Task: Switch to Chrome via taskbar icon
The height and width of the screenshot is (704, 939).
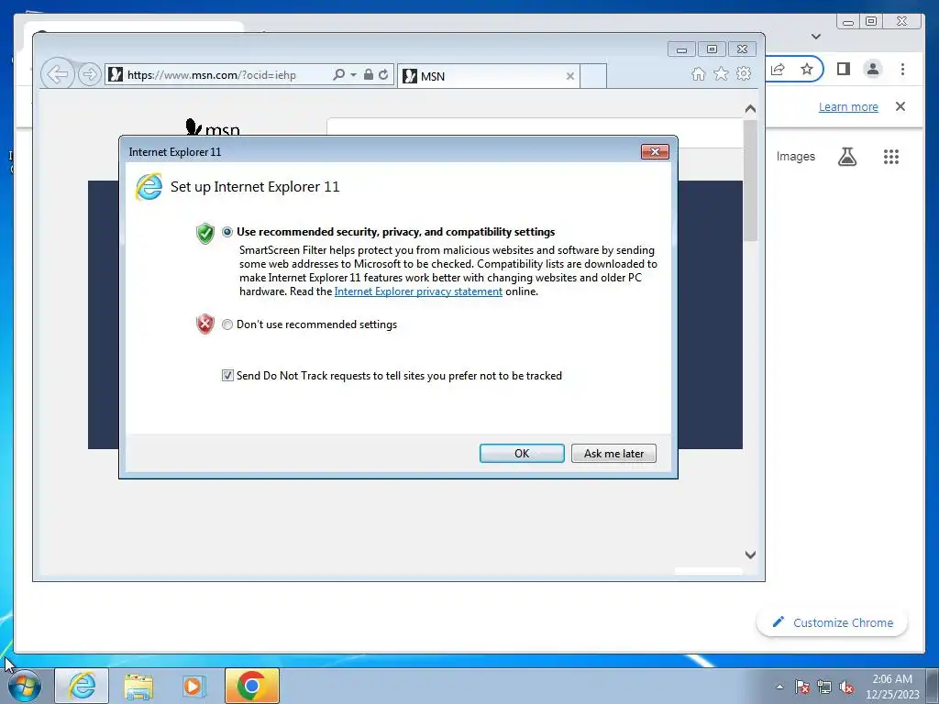Action: click(x=251, y=686)
